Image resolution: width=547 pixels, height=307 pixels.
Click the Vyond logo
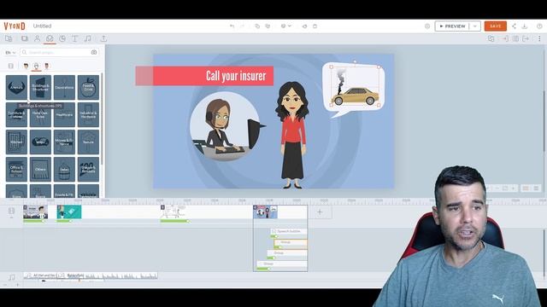[x=15, y=26]
